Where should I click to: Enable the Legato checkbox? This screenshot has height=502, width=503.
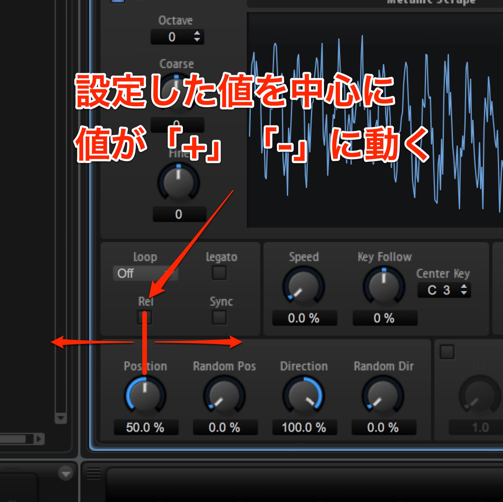coord(219,272)
